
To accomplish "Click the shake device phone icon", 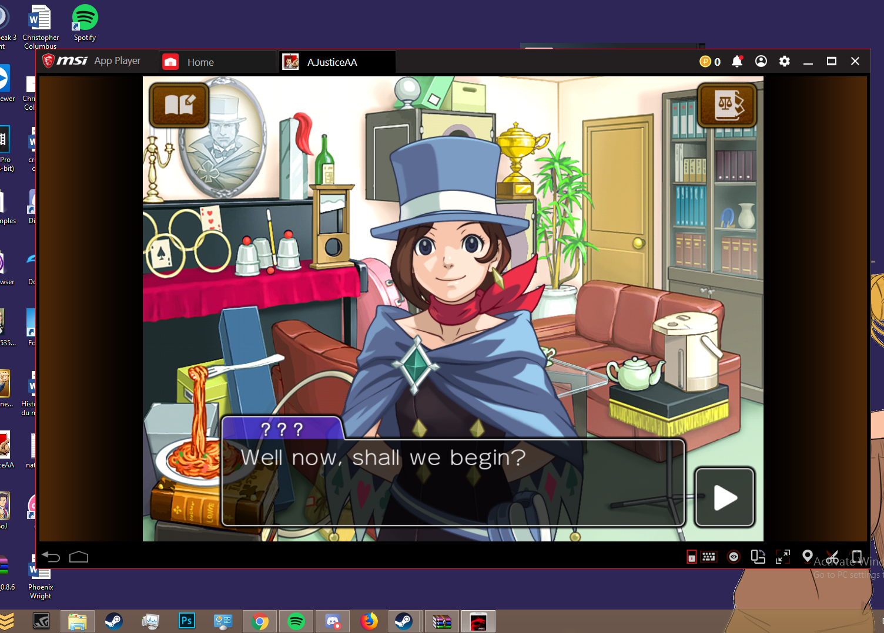I will (x=857, y=557).
